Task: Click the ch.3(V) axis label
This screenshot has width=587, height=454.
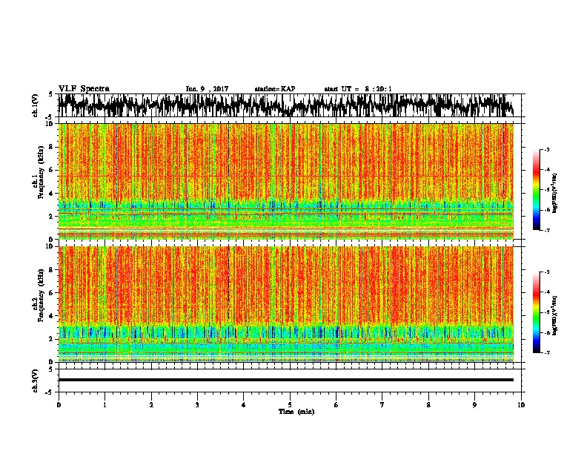Action: [x=36, y=381]
